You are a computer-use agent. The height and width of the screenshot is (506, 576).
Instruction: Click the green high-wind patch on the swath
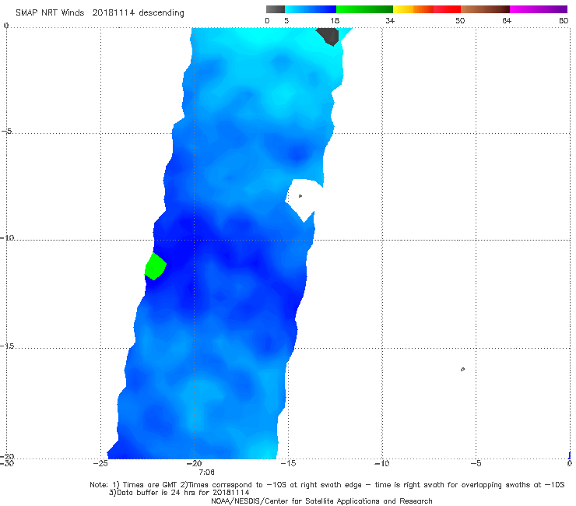pos(155,266)
